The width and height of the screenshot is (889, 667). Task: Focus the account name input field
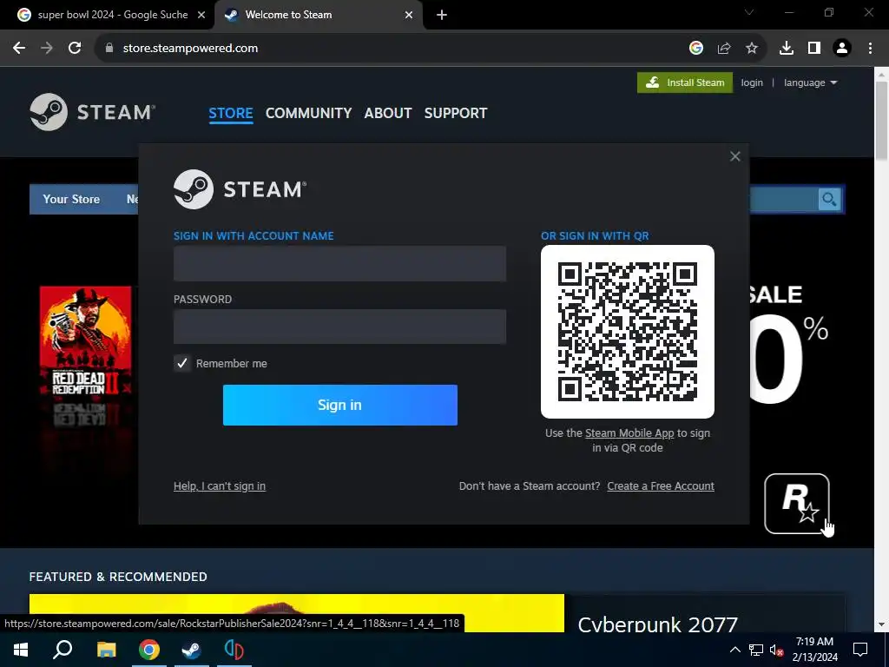pyautogui.click(x=339, y=264)
